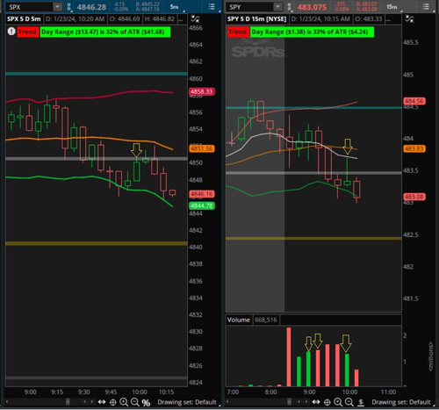This screenshot has width=439, height=410.
Task: Click the orange 483.83 price bubble
Action: (414, 148)
